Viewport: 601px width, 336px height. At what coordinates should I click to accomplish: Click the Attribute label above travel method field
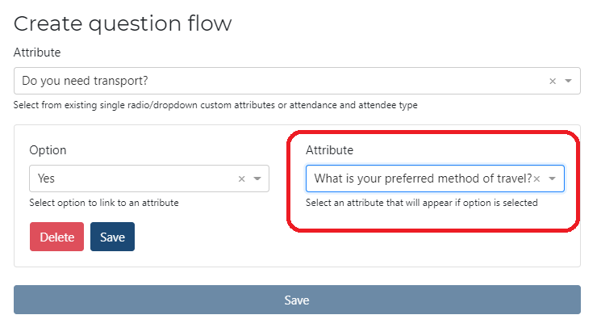[329, 150]
